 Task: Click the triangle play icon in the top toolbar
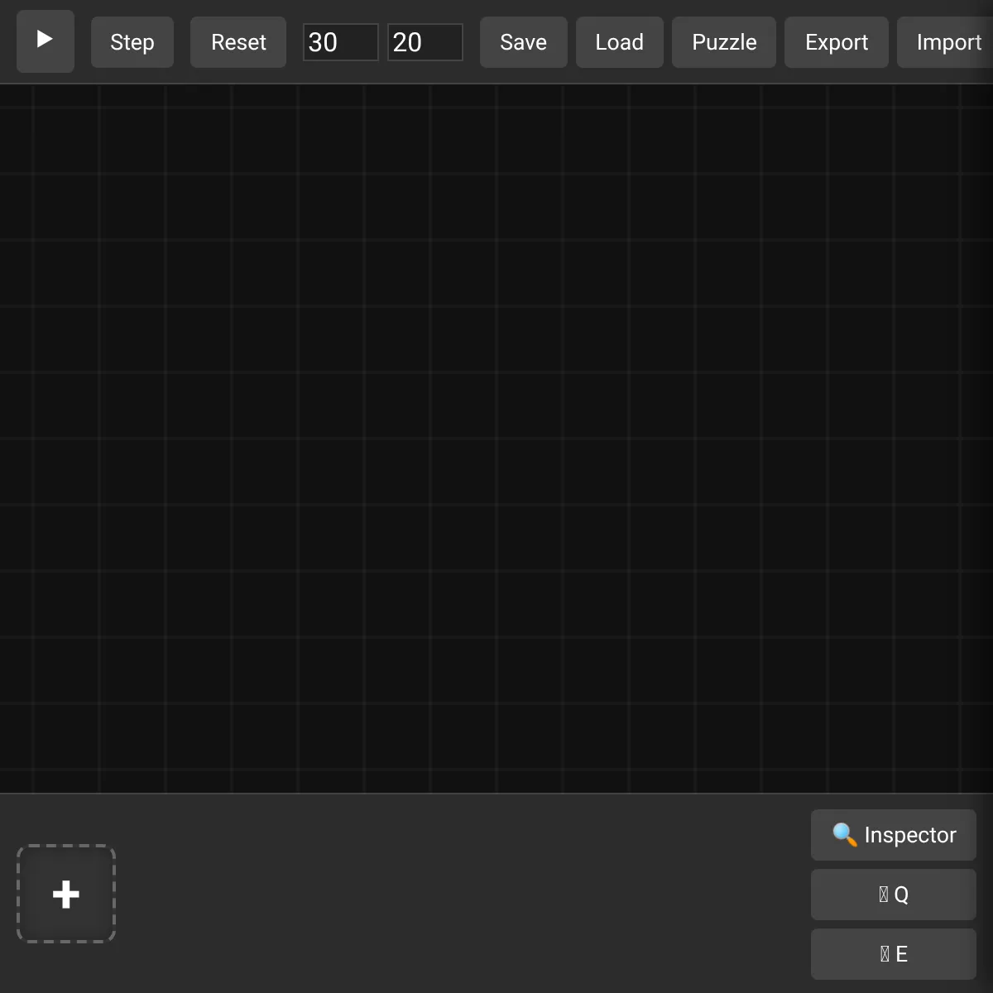(46, 39)
